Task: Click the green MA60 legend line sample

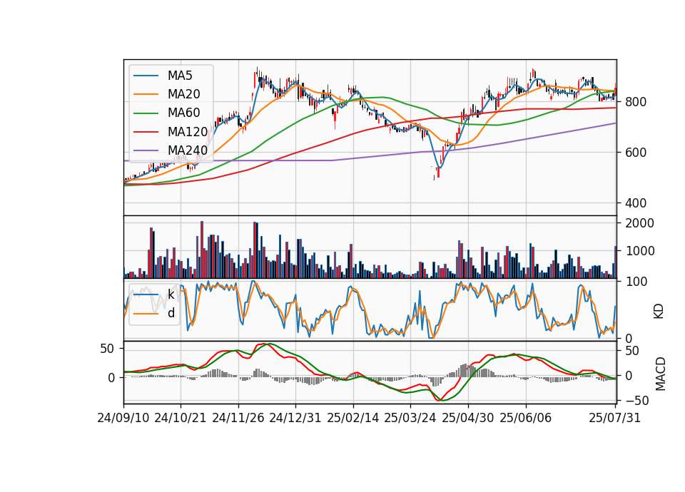Action: point(146,113)
